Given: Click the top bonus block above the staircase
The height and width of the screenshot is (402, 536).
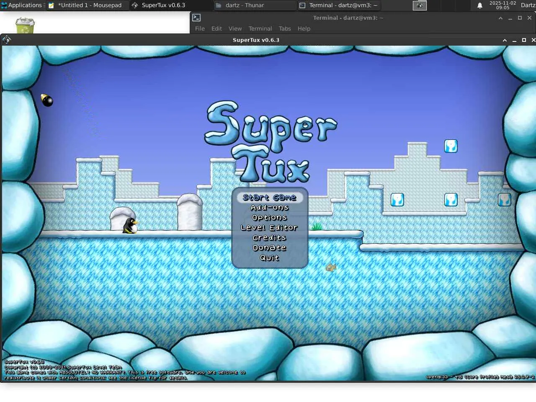Looking at the screenshot, I should tap(451, 146).
